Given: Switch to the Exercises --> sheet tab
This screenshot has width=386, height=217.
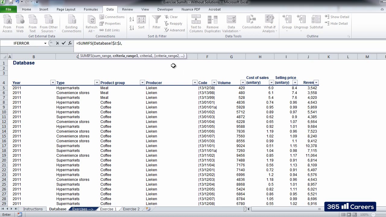Looking at the screenshot, I should [x=83, y=209].
